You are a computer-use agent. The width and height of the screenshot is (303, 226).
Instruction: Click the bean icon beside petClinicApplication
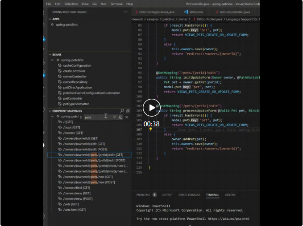[x=60, y=87]
